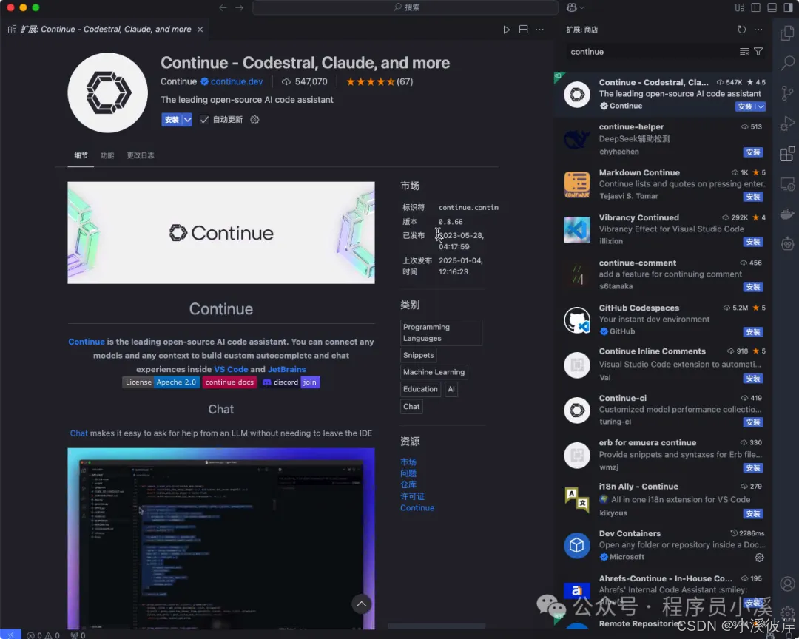
Task: Open Continue extension settings gear
Action: [254, 120]
